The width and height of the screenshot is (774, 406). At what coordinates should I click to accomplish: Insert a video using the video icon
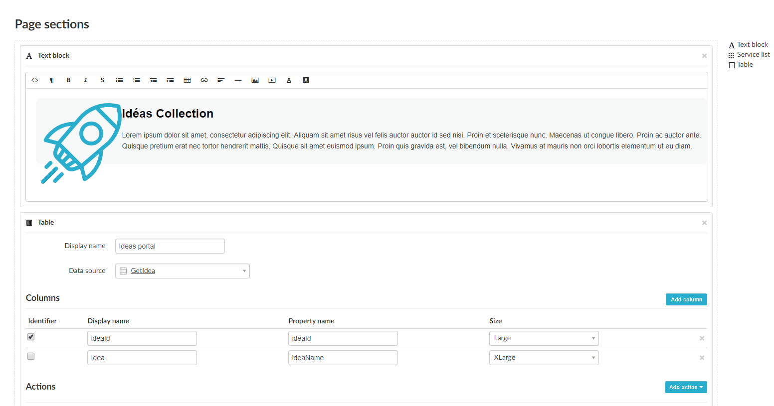[x=272, y=80]
